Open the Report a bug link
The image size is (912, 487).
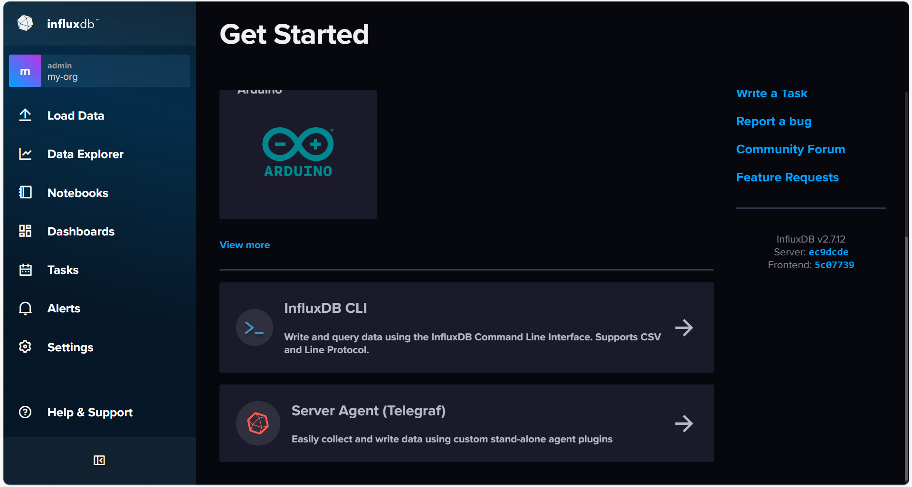coord(773,121)
